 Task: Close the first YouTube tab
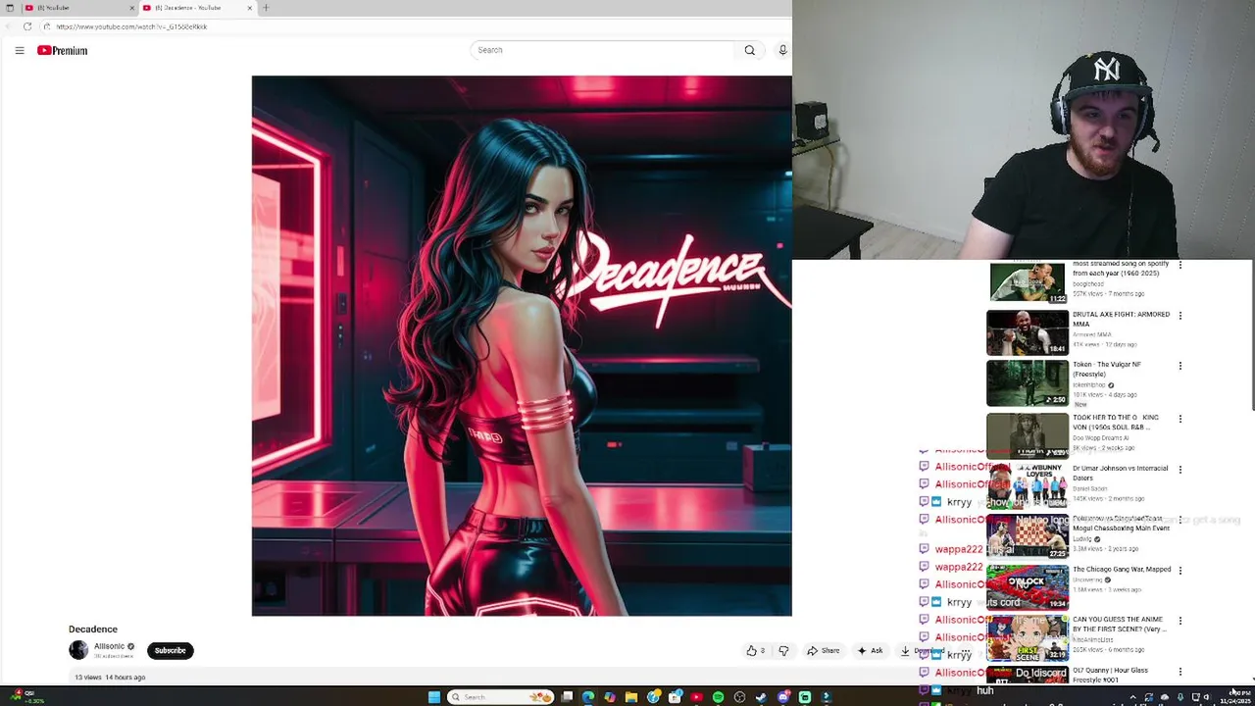coord(131,8)
